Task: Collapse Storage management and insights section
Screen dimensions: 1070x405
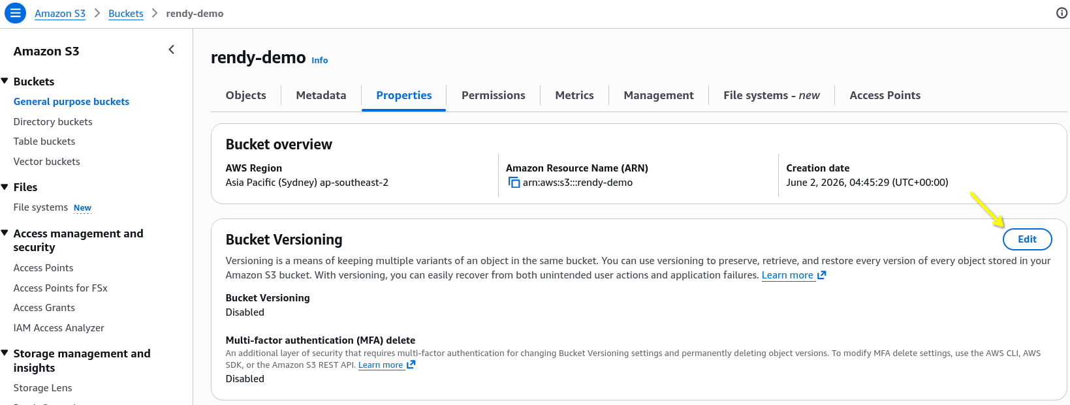Action: pyautogui.click(x=5, y=353)
